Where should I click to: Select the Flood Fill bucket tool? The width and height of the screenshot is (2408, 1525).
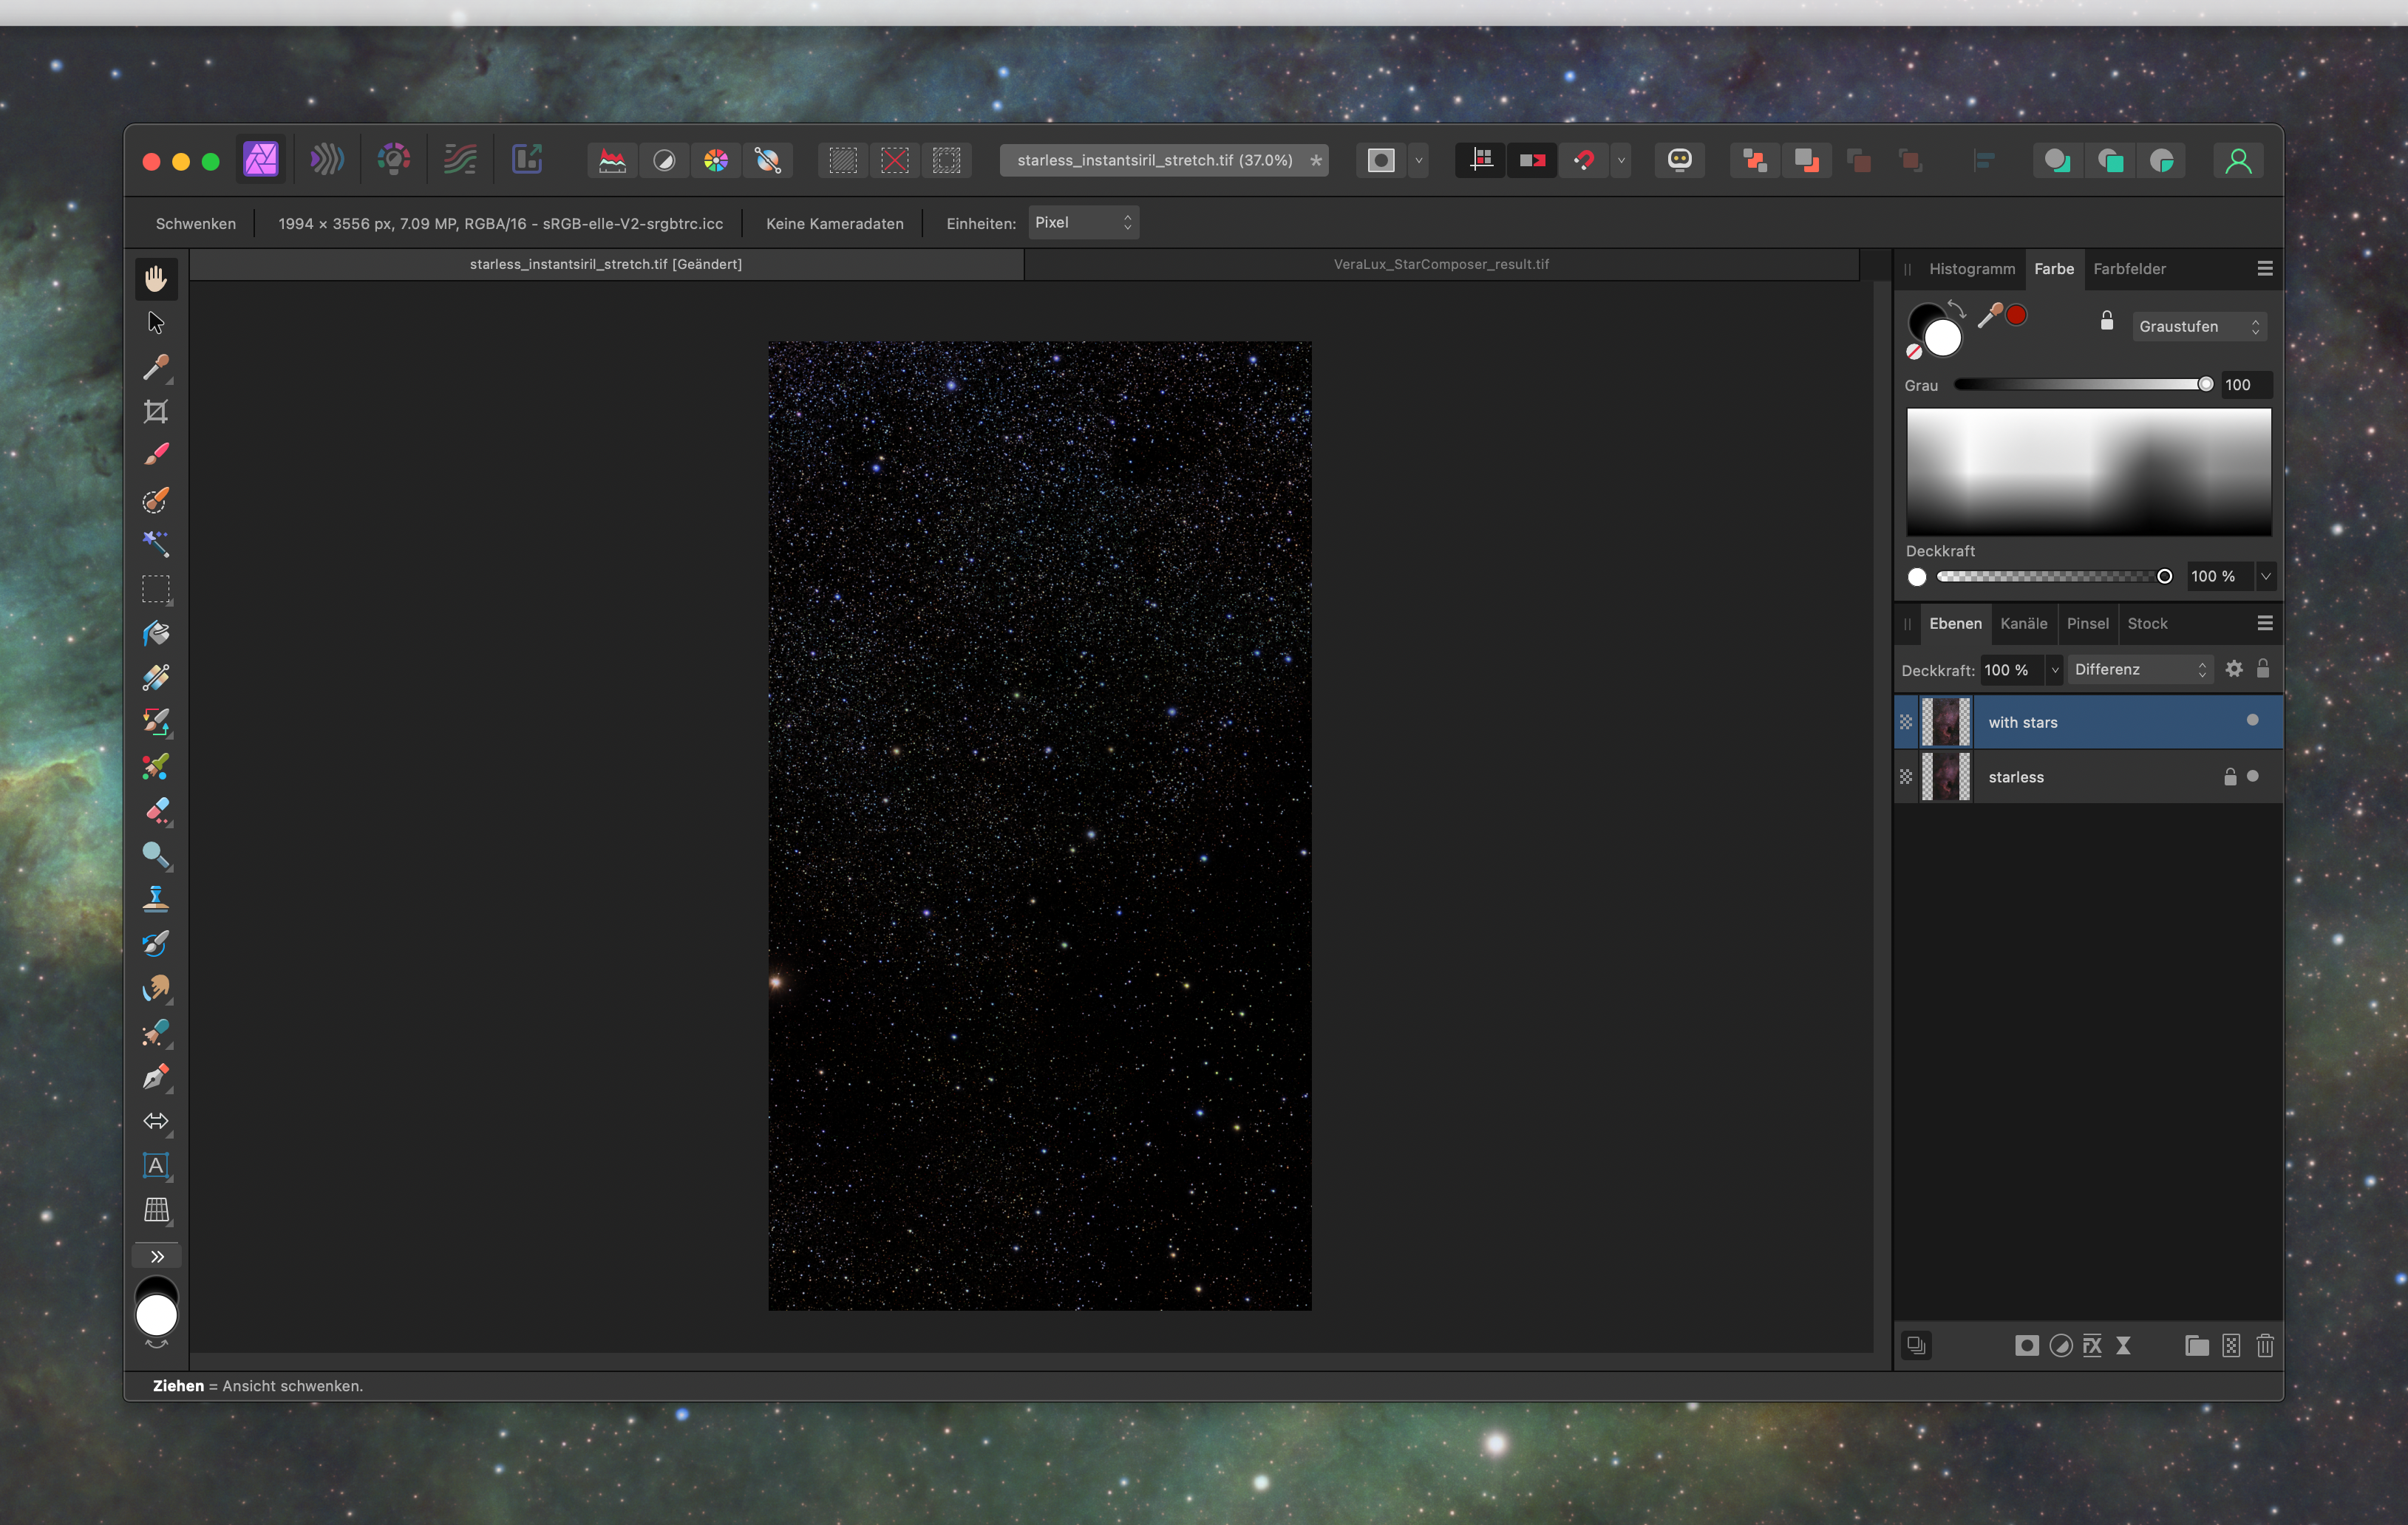tap(156, 634)
